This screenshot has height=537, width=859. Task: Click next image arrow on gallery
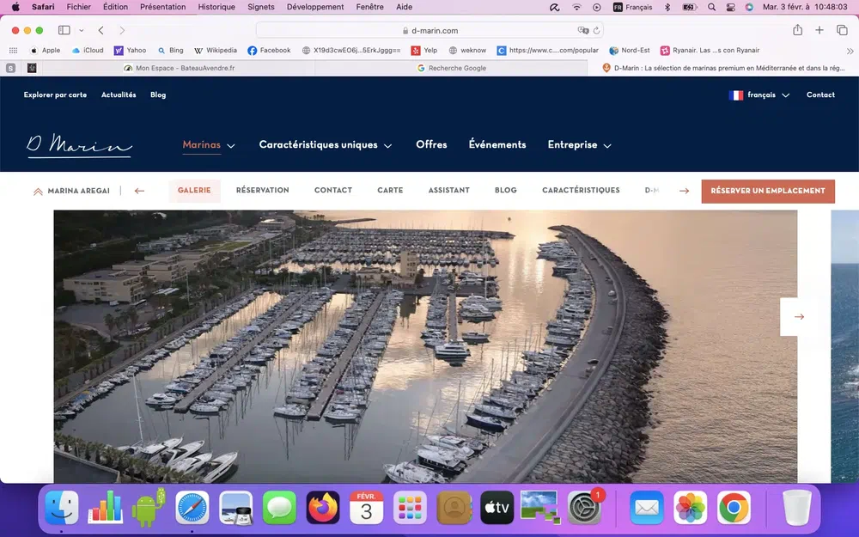799,316
